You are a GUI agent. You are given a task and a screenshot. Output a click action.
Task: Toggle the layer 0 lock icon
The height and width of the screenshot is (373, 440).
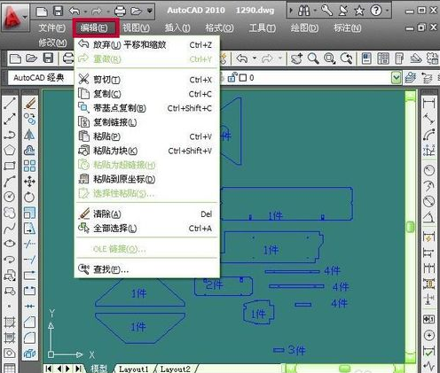[232, 77]
